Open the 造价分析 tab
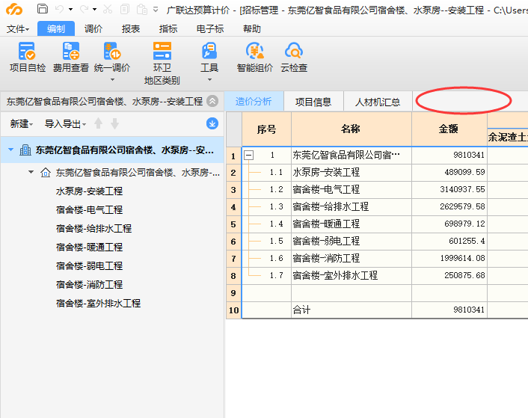 [254, 101]
